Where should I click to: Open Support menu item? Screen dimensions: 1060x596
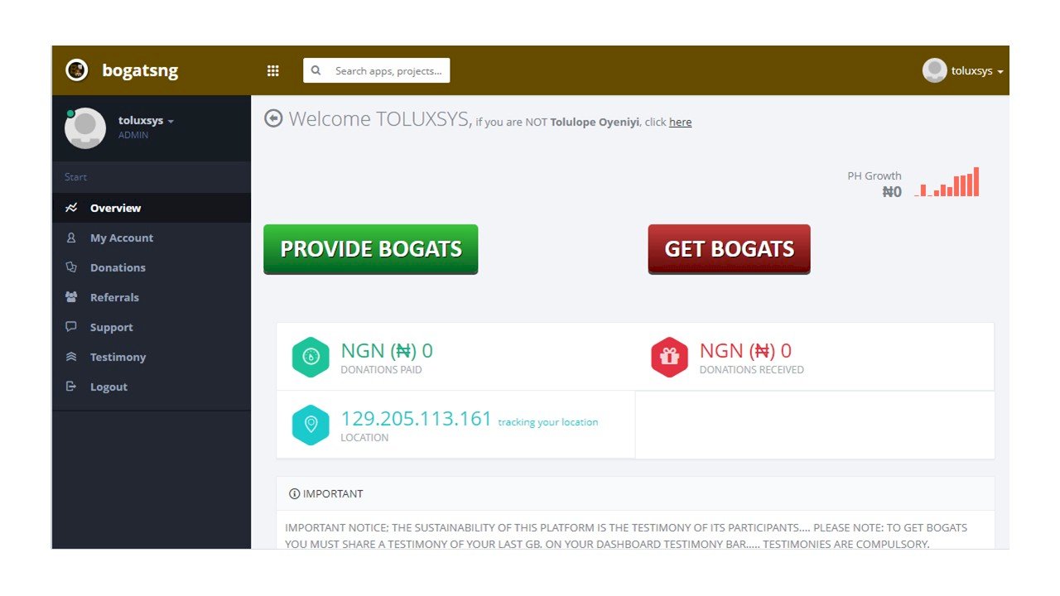[151, 327]
